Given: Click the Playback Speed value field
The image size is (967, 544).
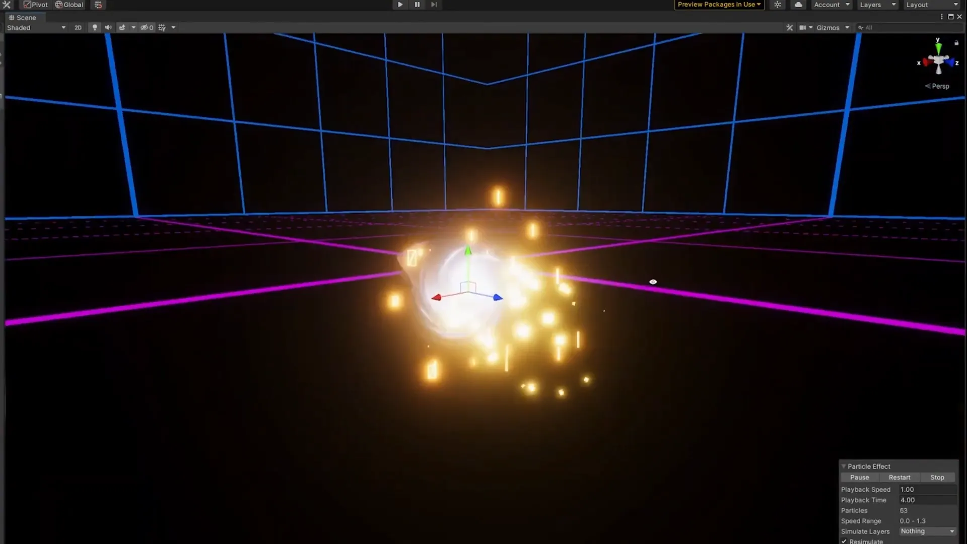Looking at the screenshot, I should pos(927,489).
